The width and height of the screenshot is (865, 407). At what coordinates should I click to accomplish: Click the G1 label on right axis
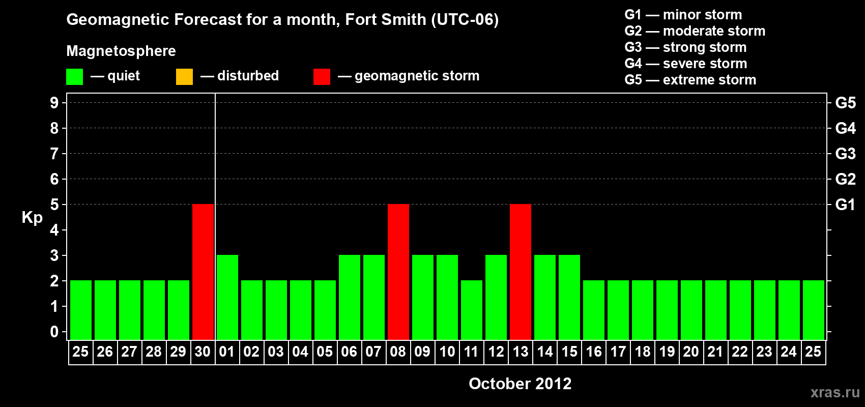click(845, 205)
